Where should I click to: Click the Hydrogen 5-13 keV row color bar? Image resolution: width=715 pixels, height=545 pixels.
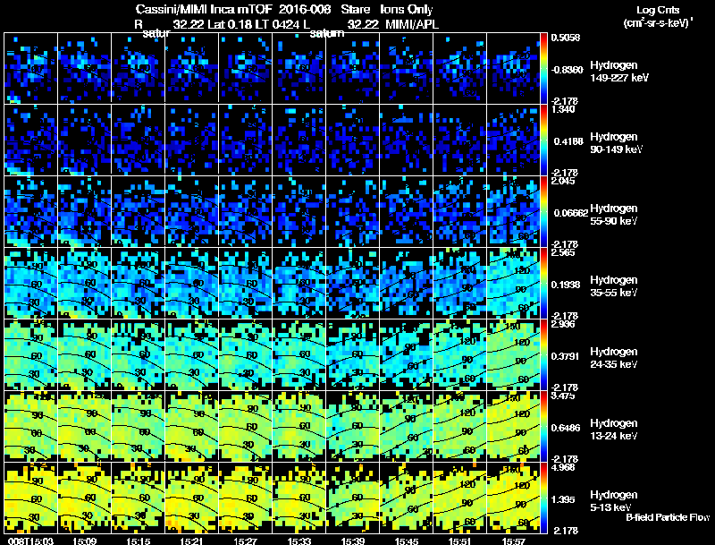point(543,498)
